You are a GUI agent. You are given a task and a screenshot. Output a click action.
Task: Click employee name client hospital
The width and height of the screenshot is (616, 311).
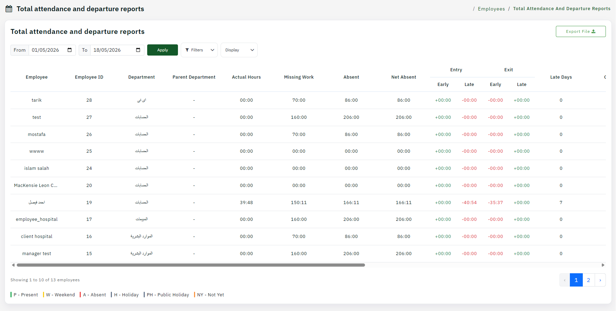(37, 237)
